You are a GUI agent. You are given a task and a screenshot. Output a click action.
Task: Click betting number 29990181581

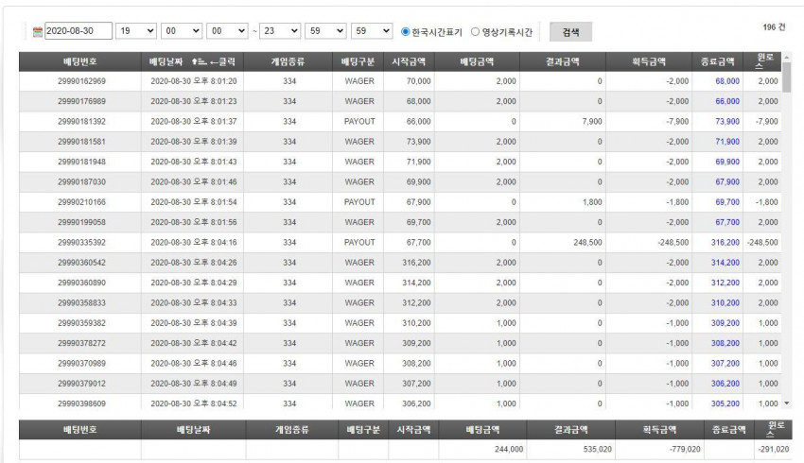pyautogui.click(x=81, y=142)
